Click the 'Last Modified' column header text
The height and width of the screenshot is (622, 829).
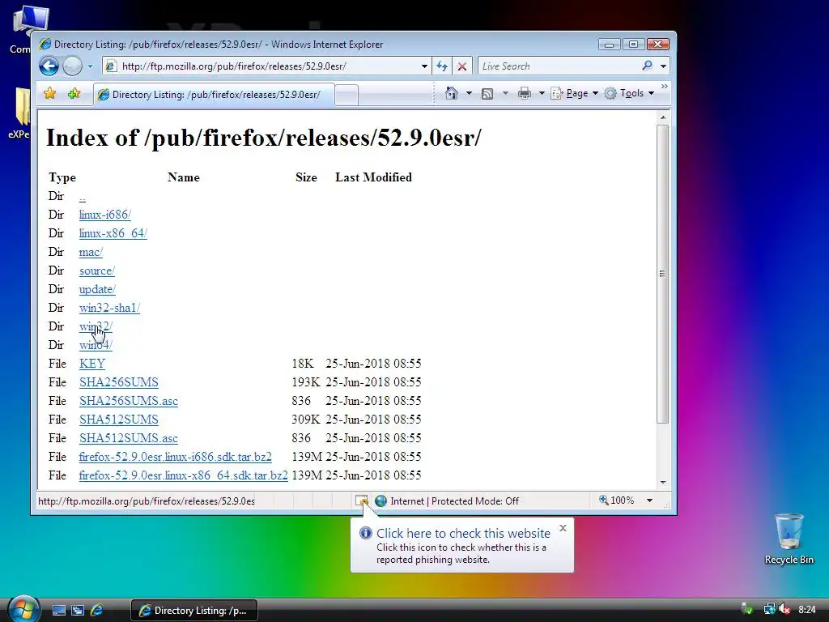click(373, 177)
